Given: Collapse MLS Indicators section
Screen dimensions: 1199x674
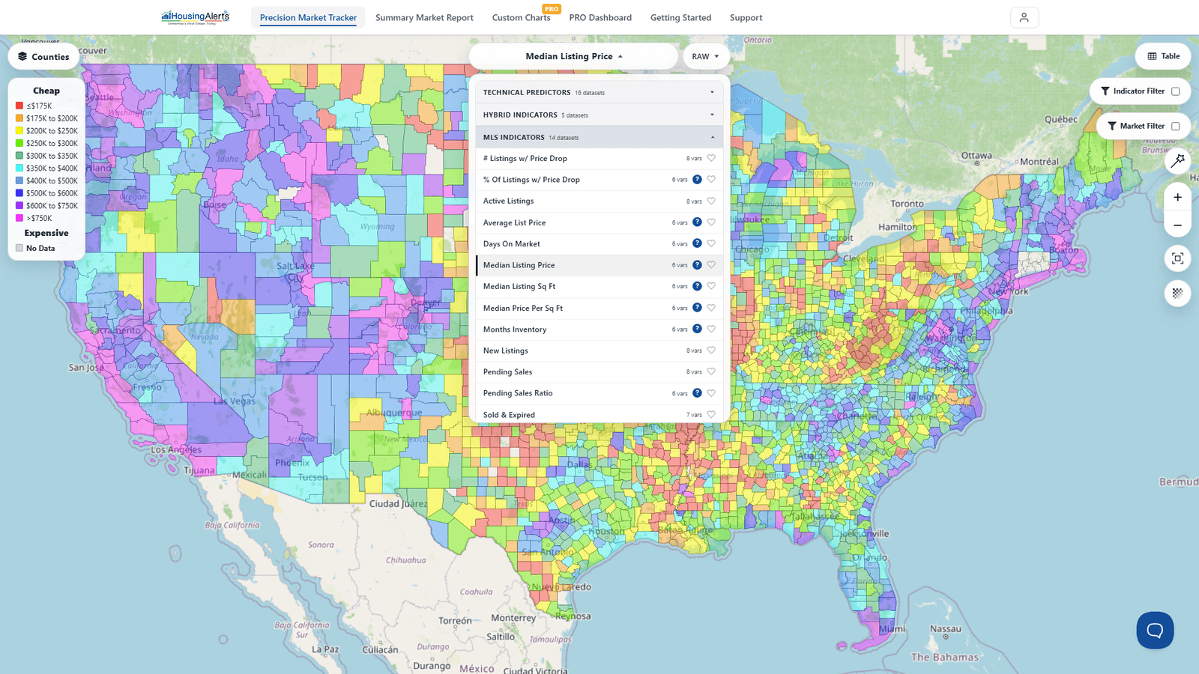Looking at the screenshot, I should click(599, 137).
